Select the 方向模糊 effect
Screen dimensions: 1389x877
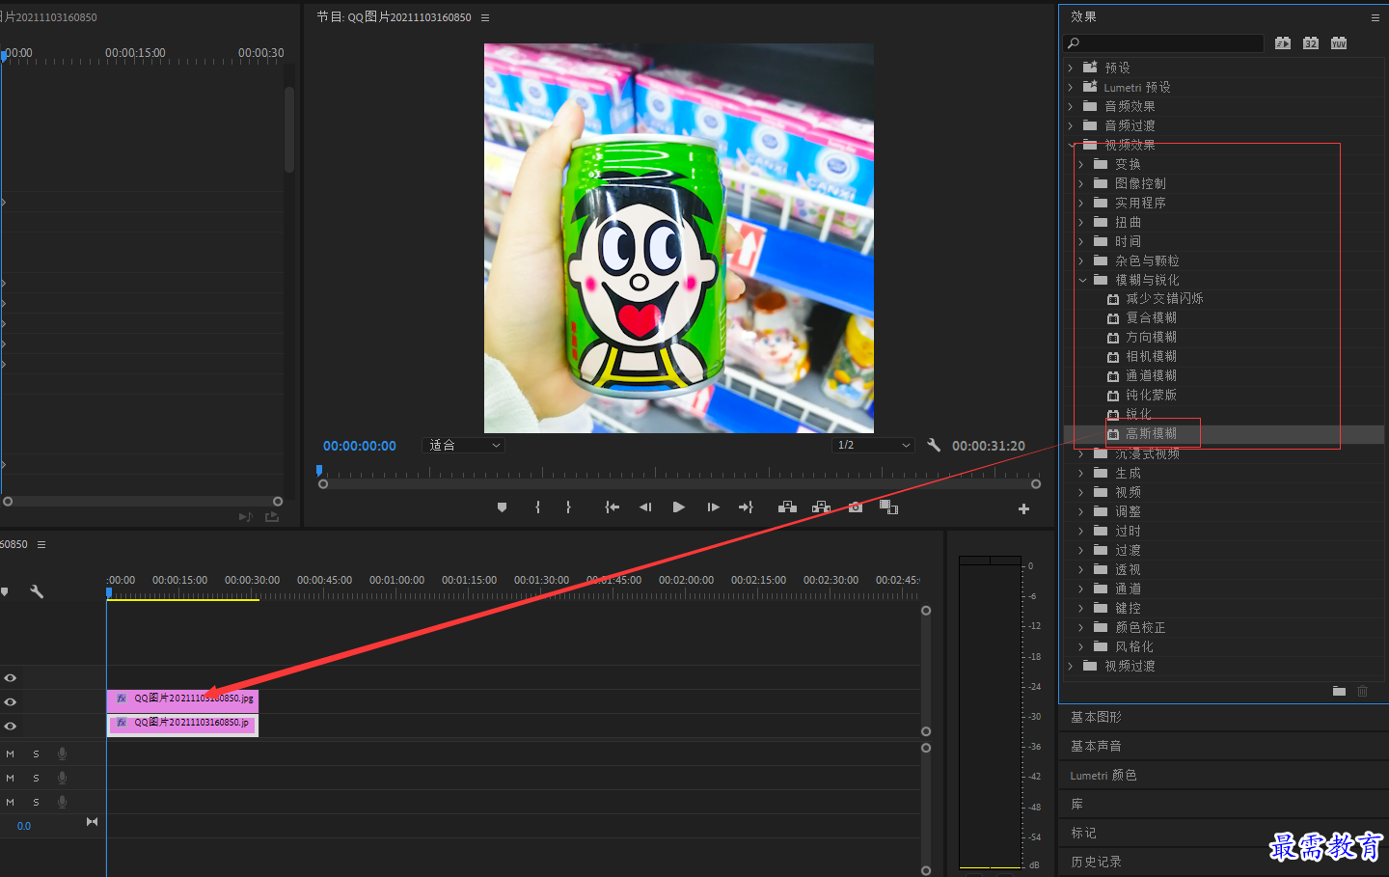(1151, 338)
